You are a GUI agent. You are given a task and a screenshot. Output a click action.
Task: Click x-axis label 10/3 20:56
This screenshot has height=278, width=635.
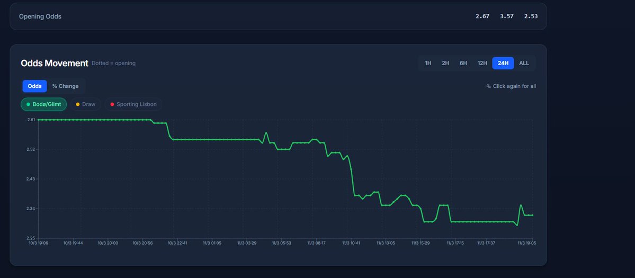click(x=143, y=243)
